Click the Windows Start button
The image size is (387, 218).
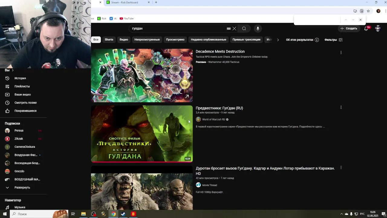(x=5, y=214)
